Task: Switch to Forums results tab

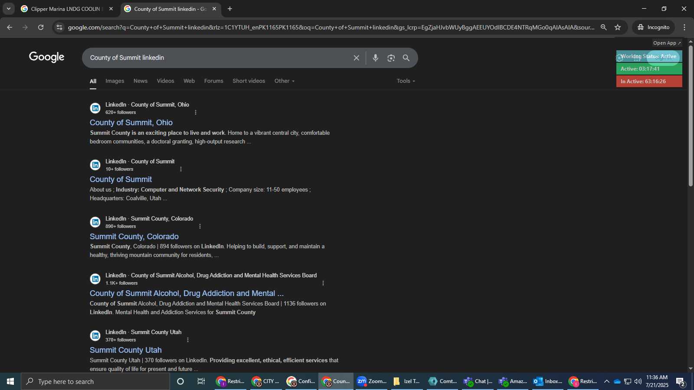Action: tap(214, 81)
